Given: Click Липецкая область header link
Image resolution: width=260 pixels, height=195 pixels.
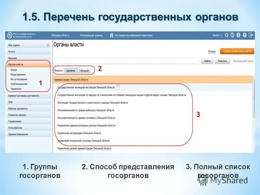Looking at the screenshot, I should pos(60,35).
